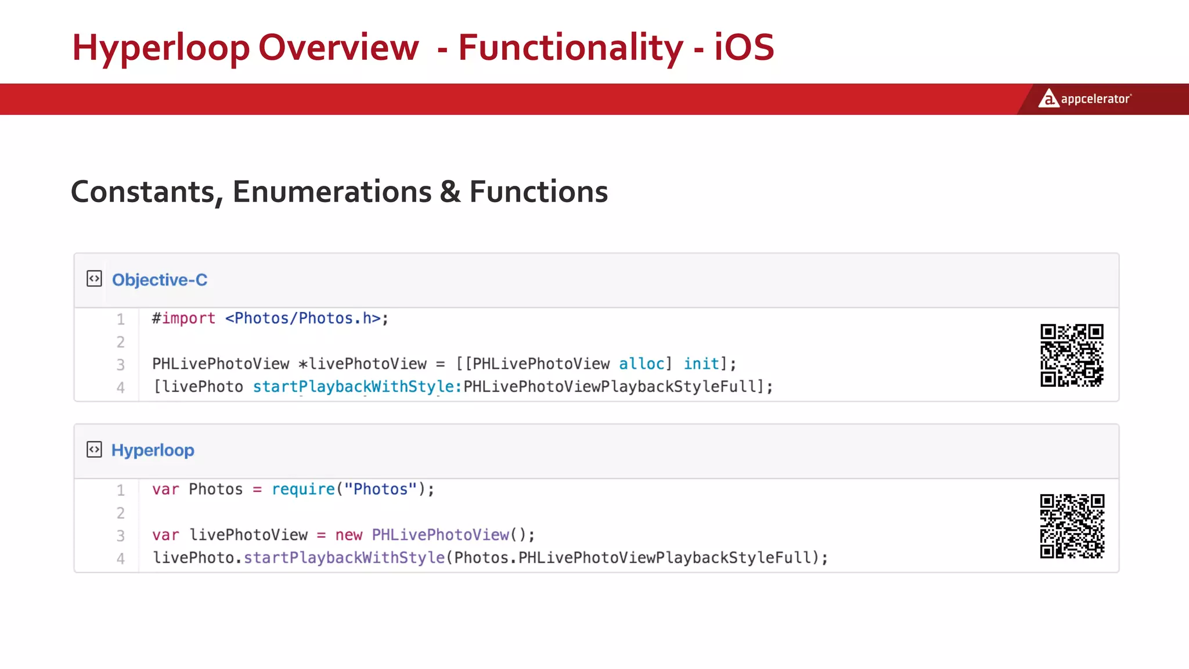Click the code icon beside Hyperloop
Screen dimensions: 1189x669
click(94, 449)
